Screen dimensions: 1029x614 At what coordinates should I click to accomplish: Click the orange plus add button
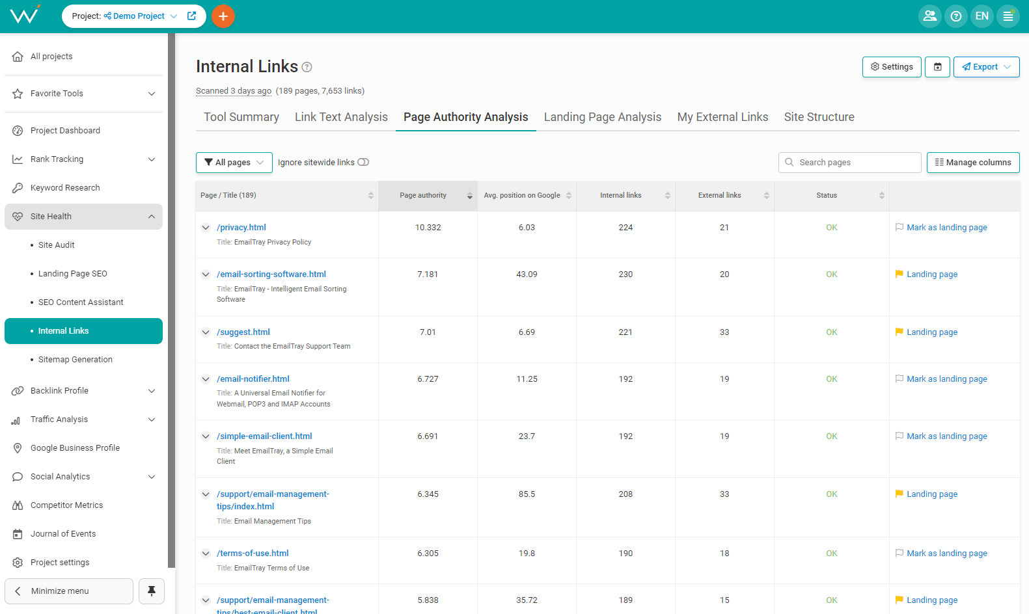(x=223, y=16)
